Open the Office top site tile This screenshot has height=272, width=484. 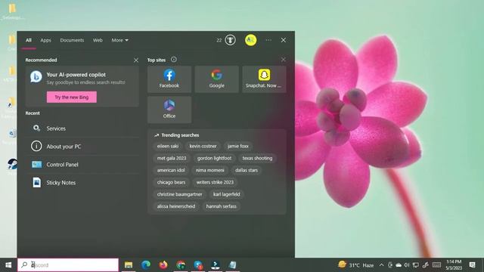point(169,110)
